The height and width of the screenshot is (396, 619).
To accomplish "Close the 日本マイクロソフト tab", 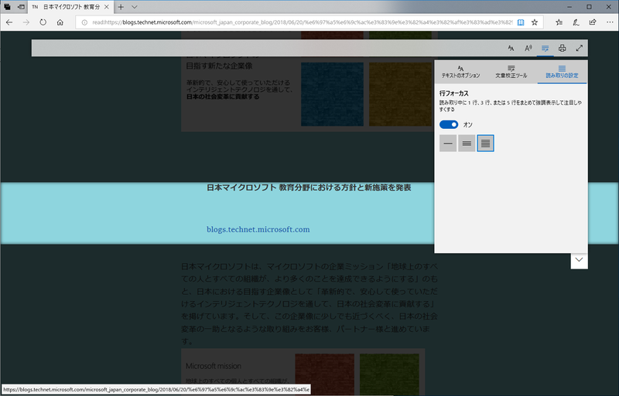I will point(107,7).
